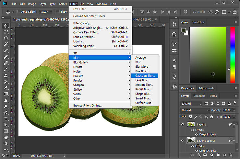Open the Kind filter dropdown
The width and height of the screenshot is (240, 159).
(x=191, y=104)
